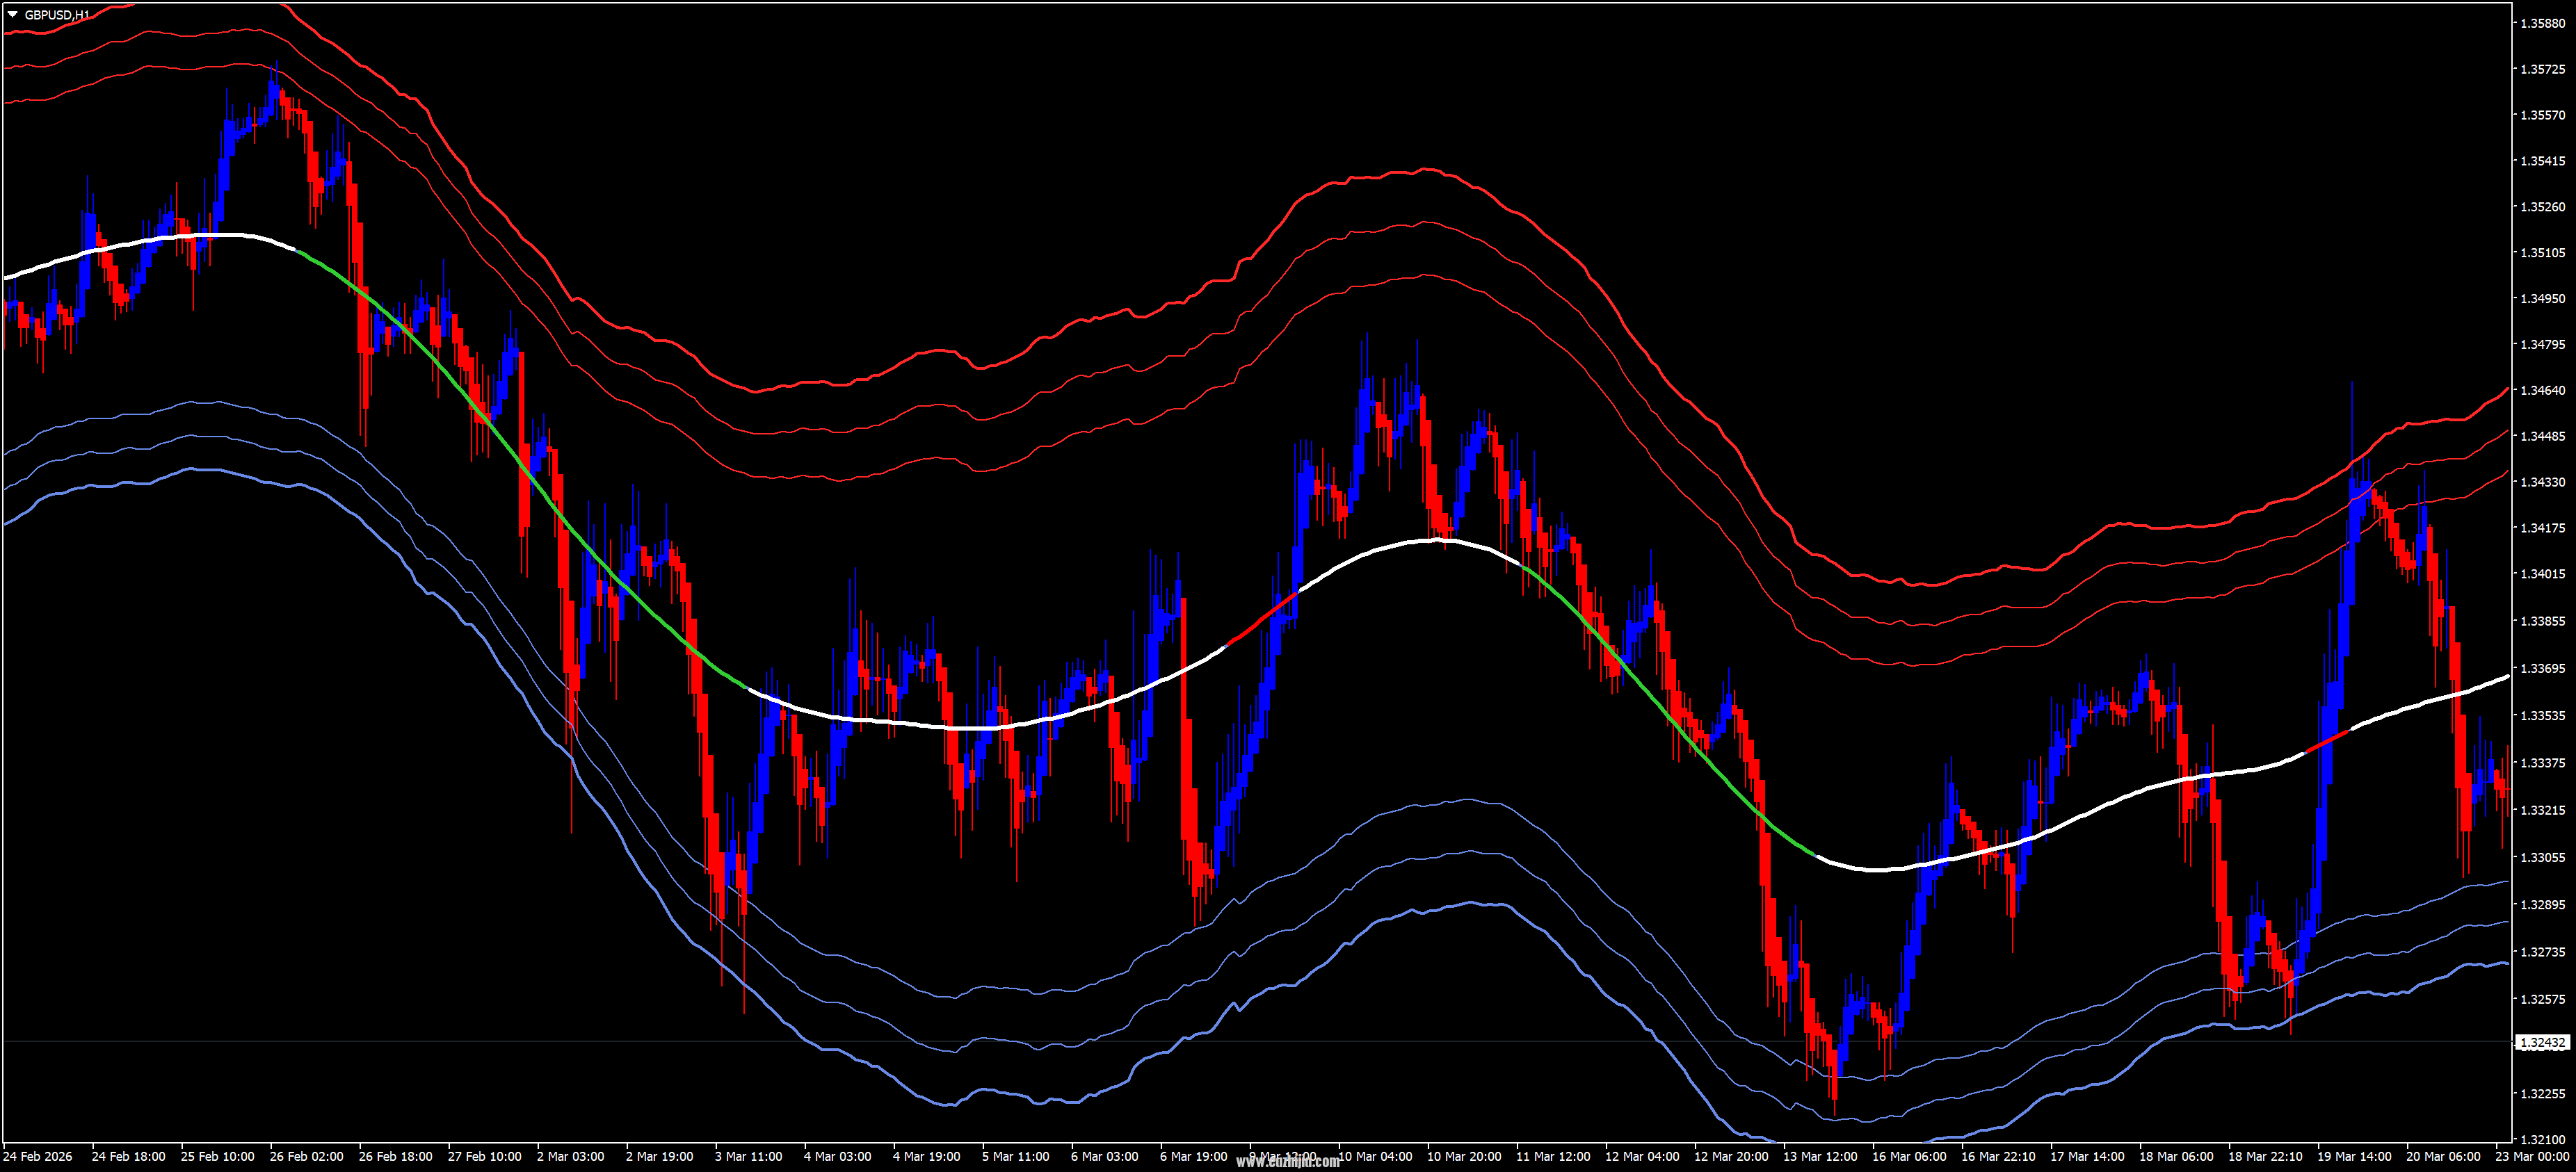Click the 24 Feb 18:00 time label

(x=129, y=1156)
